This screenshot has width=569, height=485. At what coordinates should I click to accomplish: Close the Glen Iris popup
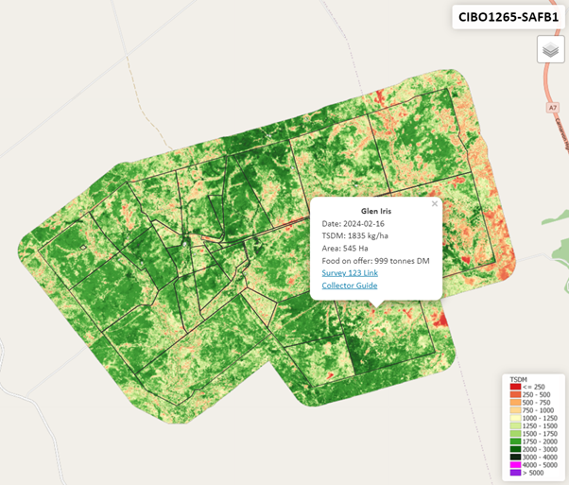(435, 203)
